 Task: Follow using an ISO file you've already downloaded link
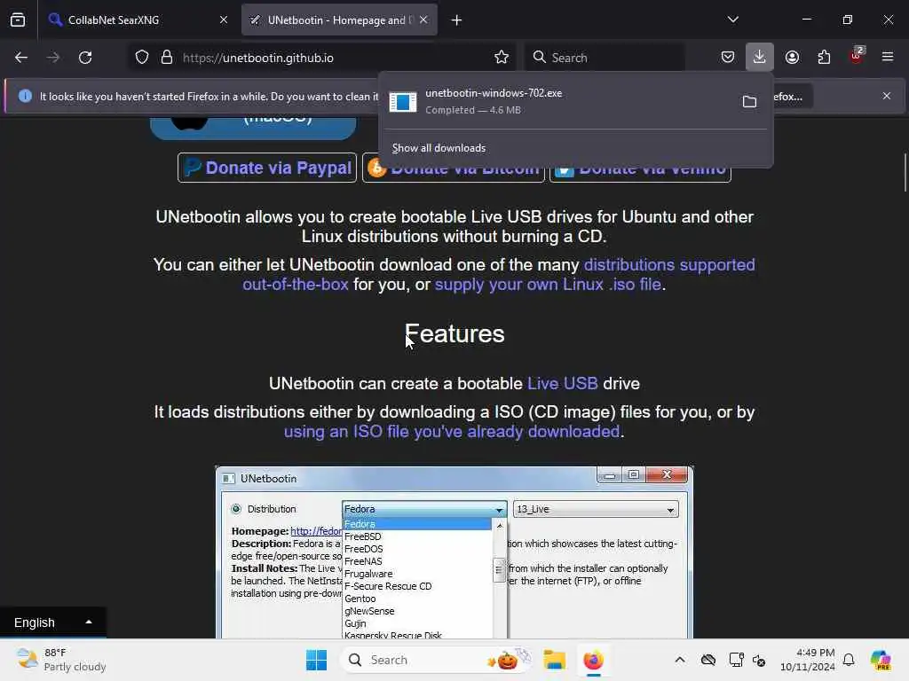452,432
